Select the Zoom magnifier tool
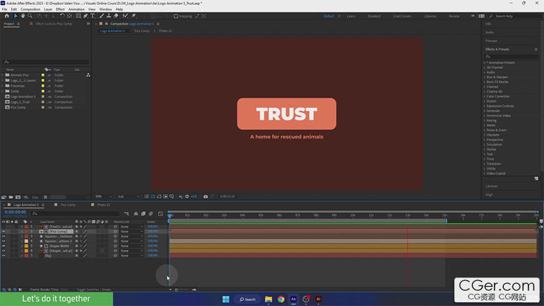Screen dimensions: 544x306 [x=30, y=16]
